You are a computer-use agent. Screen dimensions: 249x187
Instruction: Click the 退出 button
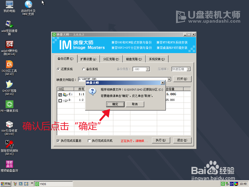point(182,140)
